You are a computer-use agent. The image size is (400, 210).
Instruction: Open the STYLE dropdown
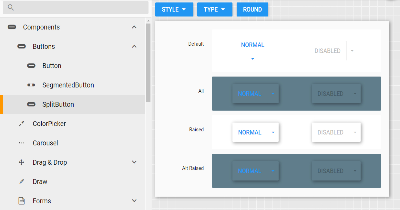tap(174, 9)
